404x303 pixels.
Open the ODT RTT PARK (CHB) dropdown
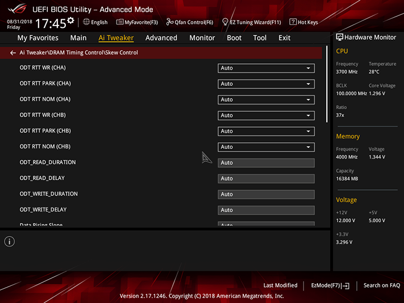pyautogui.click(x=266, y=131)
